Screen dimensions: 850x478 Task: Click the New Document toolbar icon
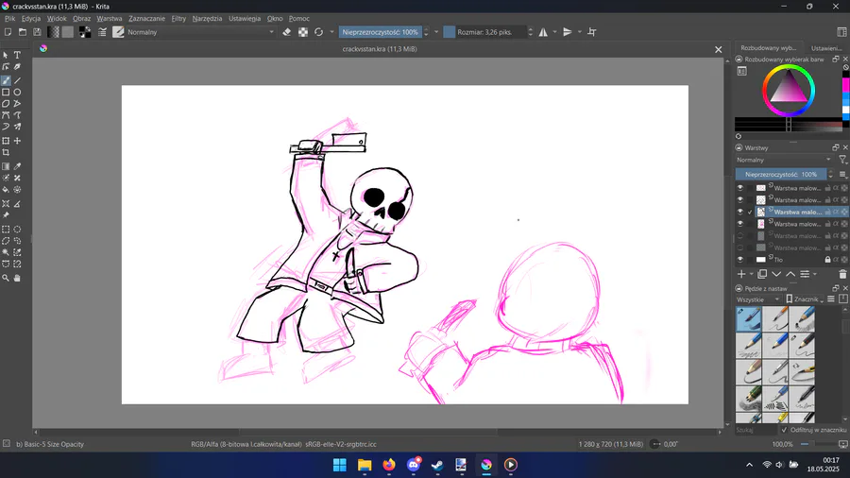click(8, 32)
